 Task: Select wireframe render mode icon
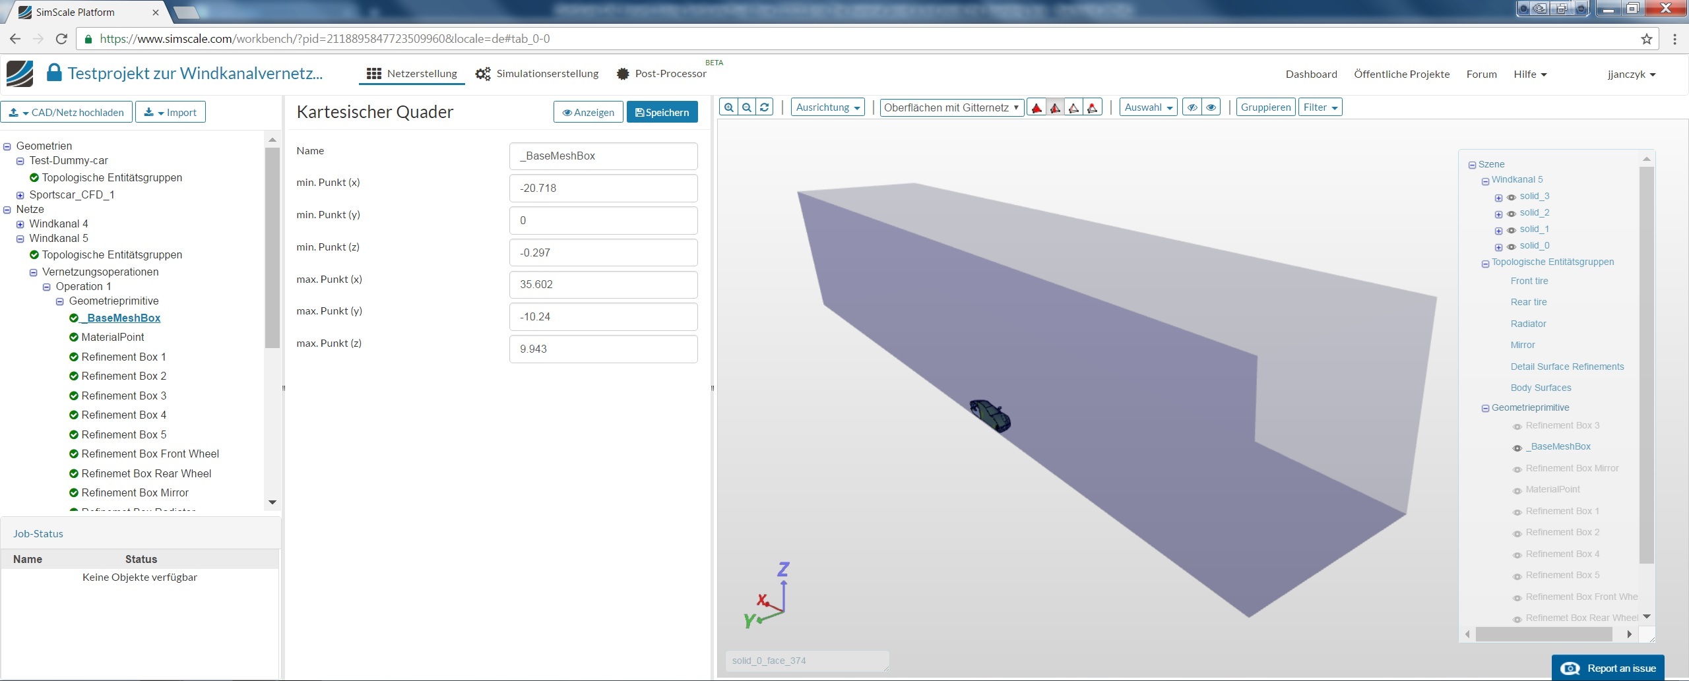(1074, 107)
